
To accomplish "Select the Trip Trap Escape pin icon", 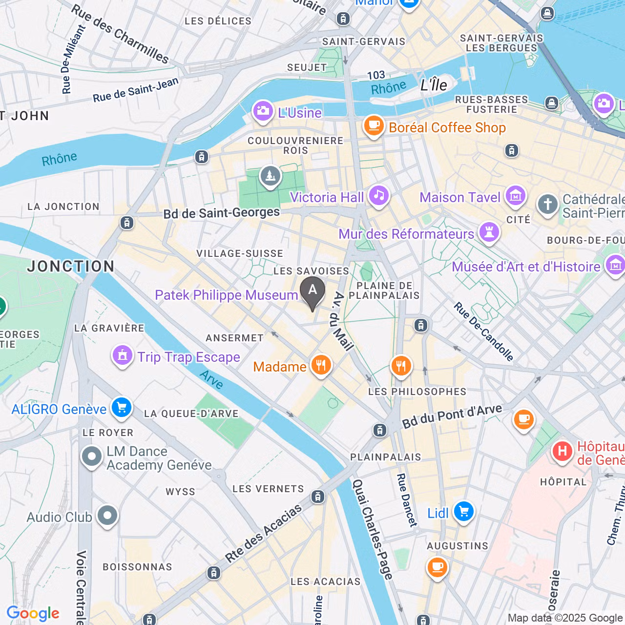I will click(123, 356).
